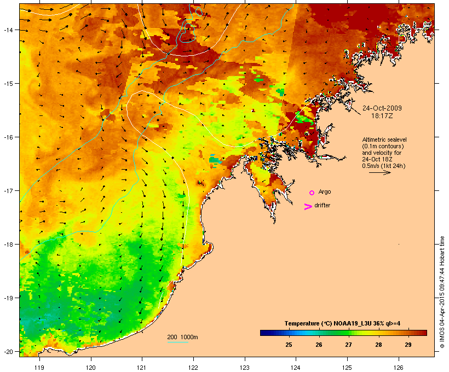449x372 pixels.
Task: Click the longitude axis label '126'
Action: tap(399, 368)
